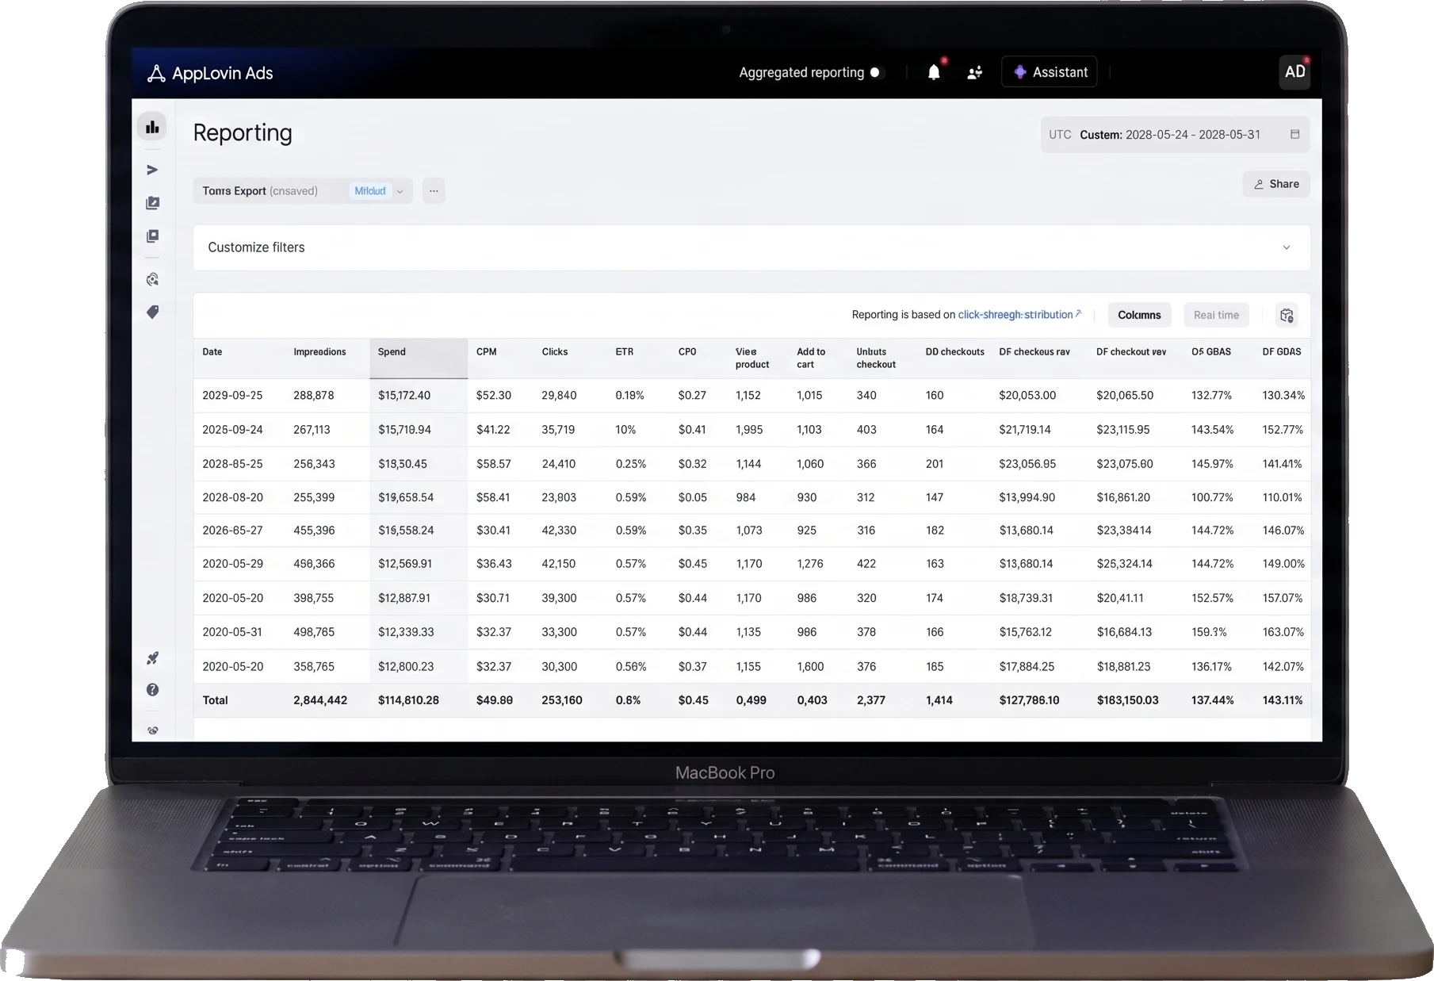Open the more options ellipsis button

click(434, 191)
